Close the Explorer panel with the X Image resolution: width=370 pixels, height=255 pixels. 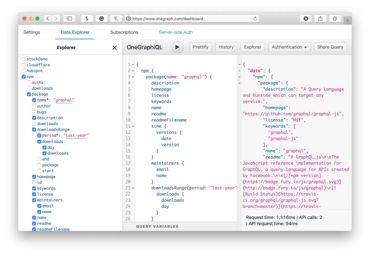point(114,48)
